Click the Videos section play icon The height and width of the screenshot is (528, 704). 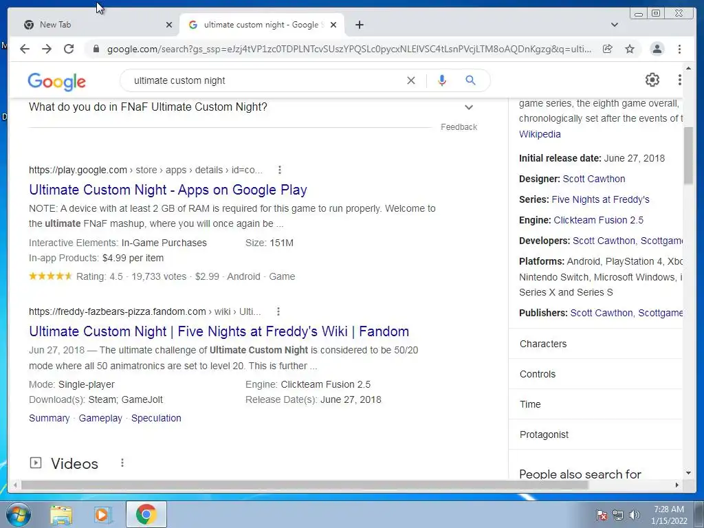point(36,463)
